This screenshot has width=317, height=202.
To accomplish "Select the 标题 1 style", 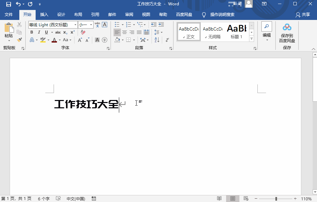I will click(x=236, y=32).
